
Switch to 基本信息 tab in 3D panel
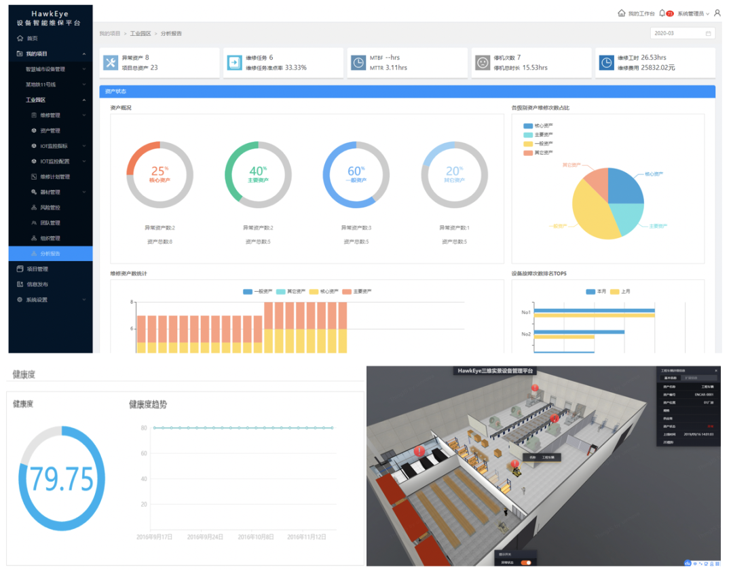pos(670,378)
